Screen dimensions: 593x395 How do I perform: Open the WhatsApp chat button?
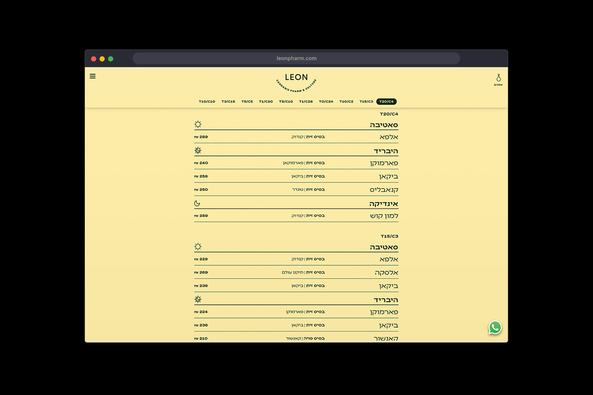[495, 328]
